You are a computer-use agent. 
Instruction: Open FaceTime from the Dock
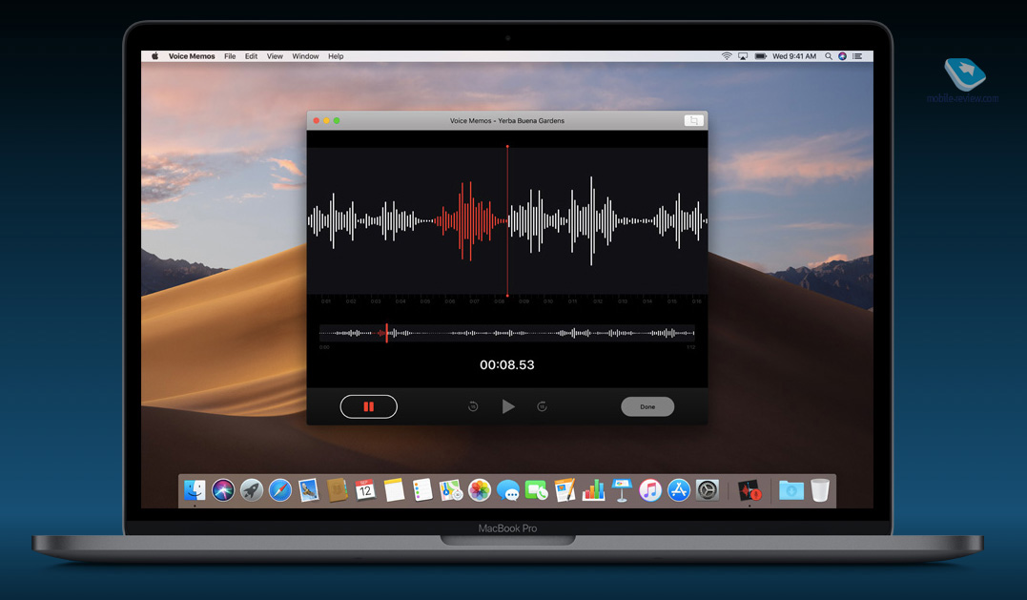click(x=537, y=490)
